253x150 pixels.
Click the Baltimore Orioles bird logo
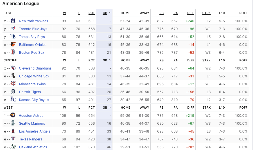(13, 44)
